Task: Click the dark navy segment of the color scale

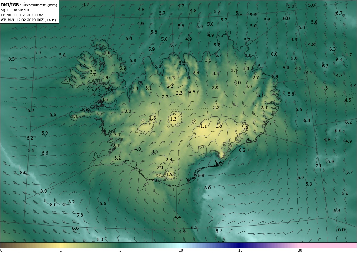Action: [x=239, y=245]
